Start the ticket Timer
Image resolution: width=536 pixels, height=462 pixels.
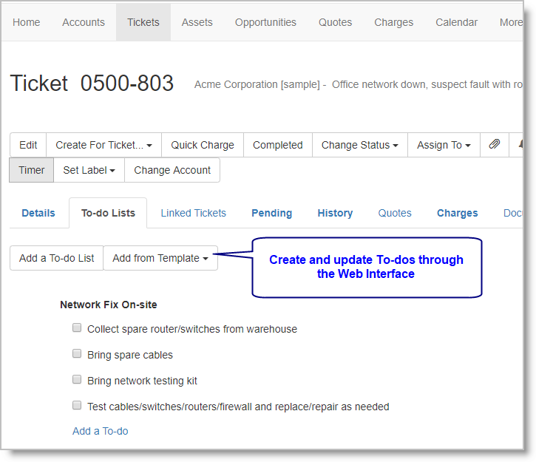coord(32,170)
